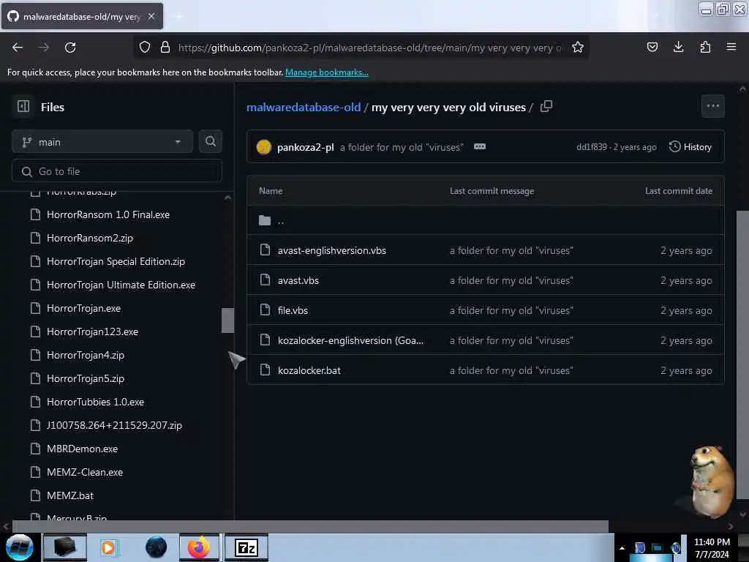Open the main branch dropdown
749x562 pixels.
point(102,142)
